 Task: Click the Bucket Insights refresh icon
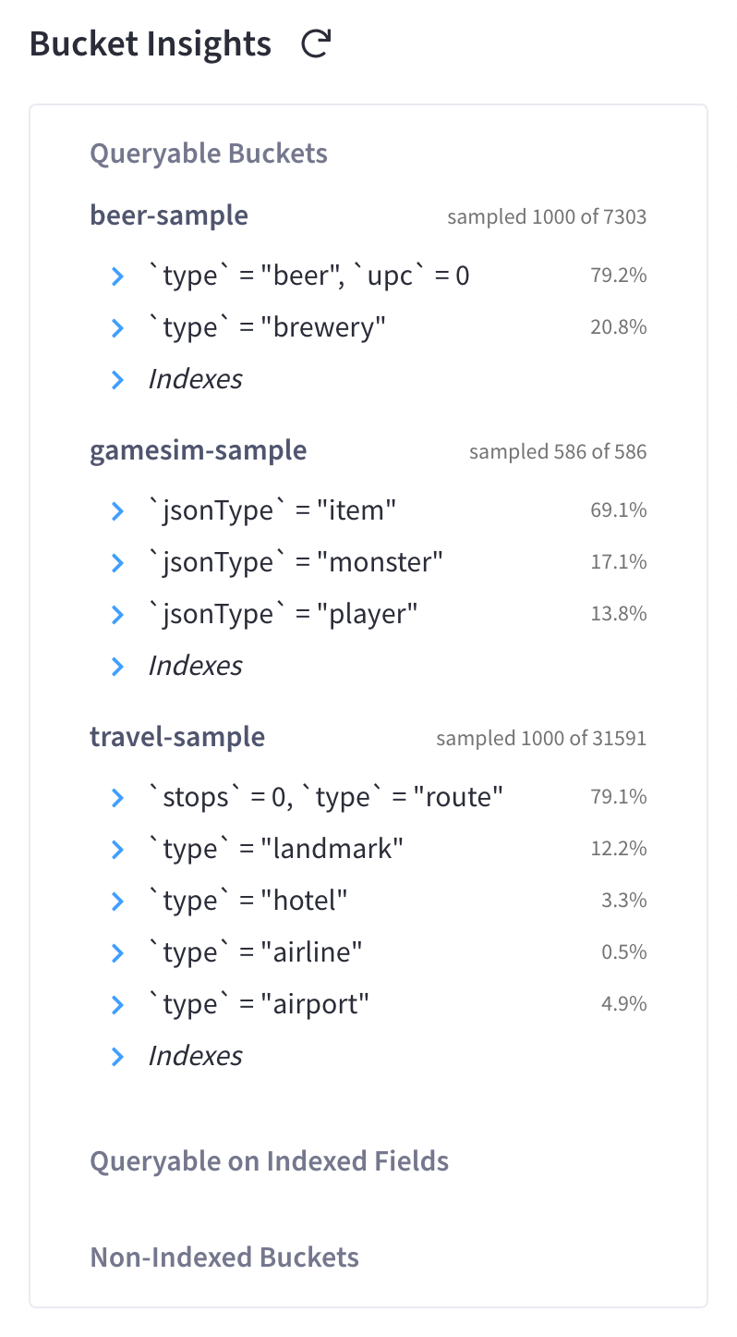click(316, 44)
